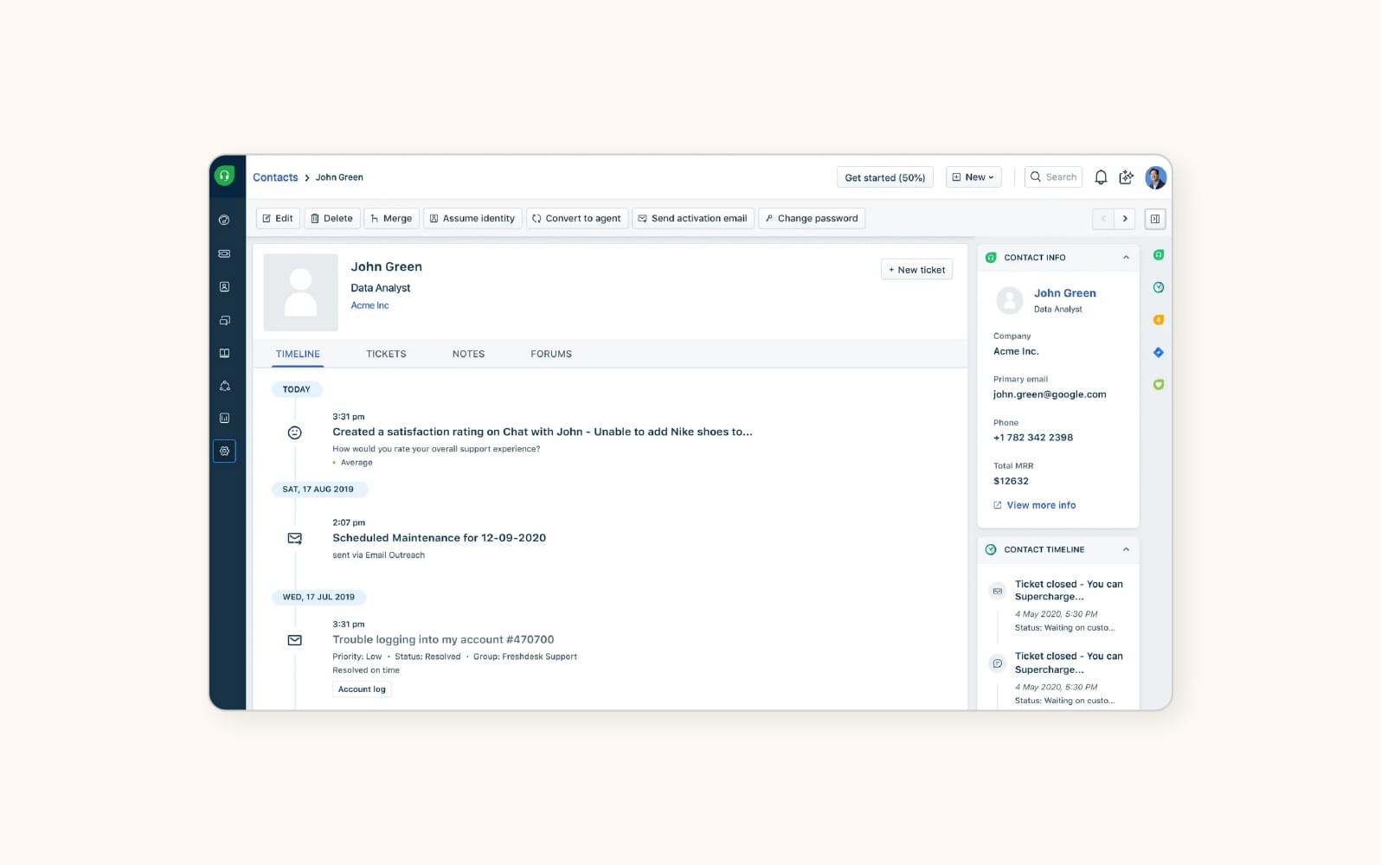1381x865 pixels.
Task: Open the Reports chart sidebar icon
Action: pos(224,418)
